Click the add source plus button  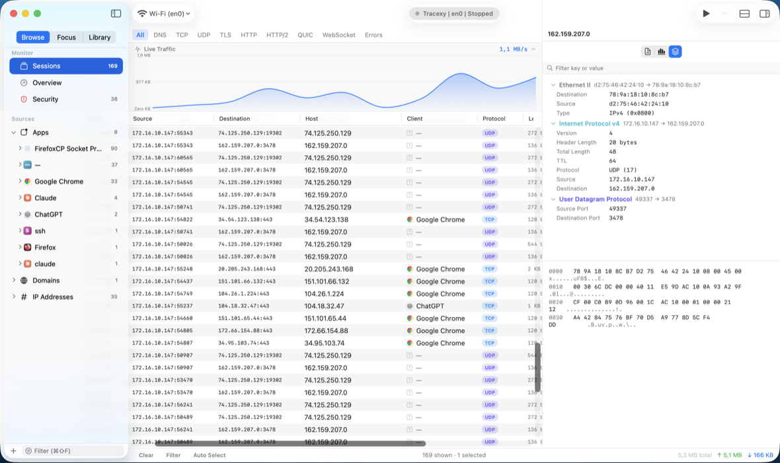[13, 451]
